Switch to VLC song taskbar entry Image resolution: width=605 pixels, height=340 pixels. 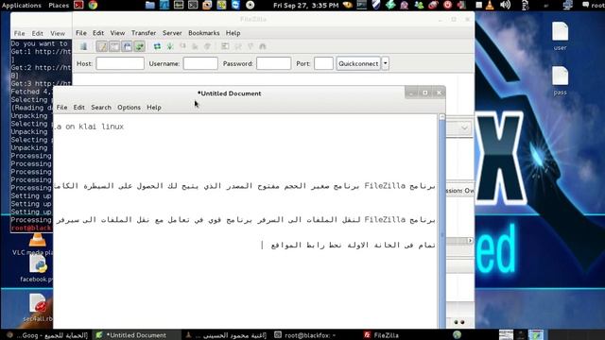[226, 335]
